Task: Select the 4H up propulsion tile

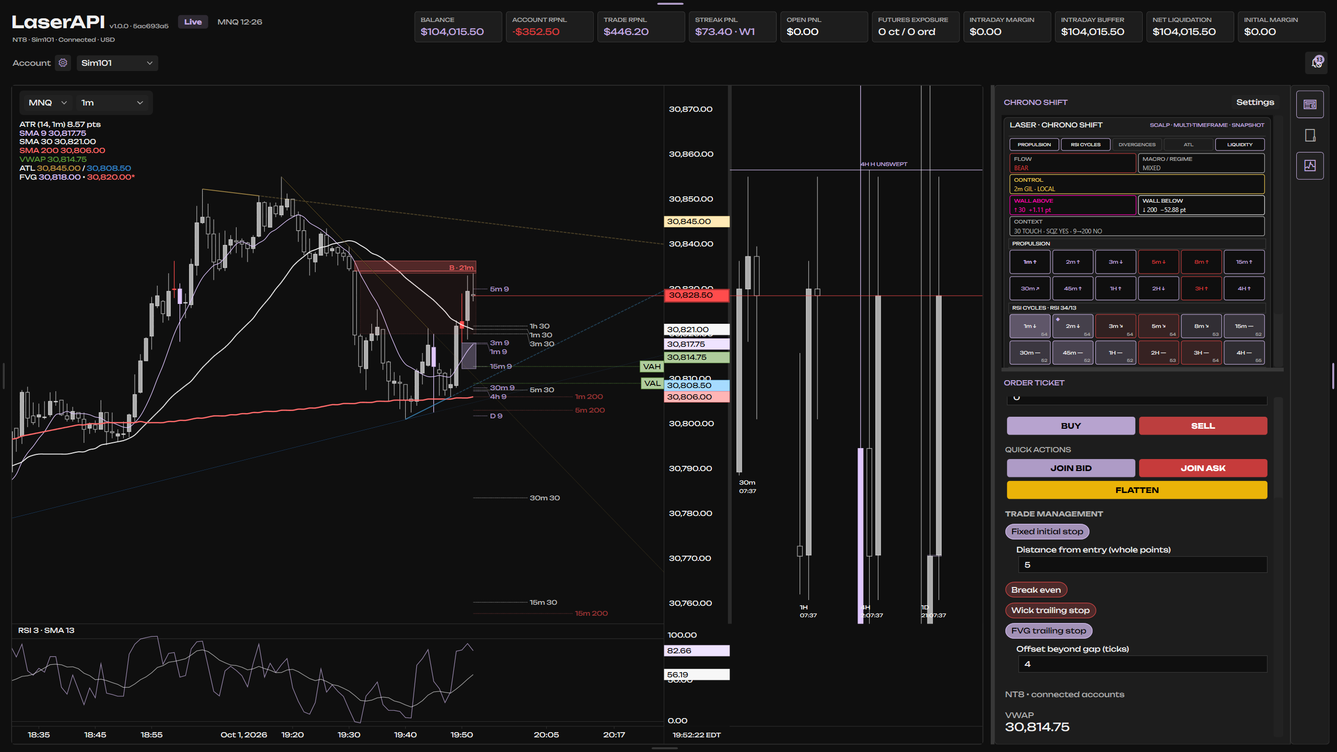Action: pos(1244,289)
